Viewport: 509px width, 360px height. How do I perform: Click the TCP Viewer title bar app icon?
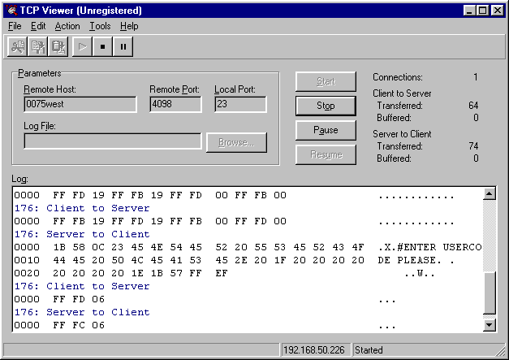point(11,10)
